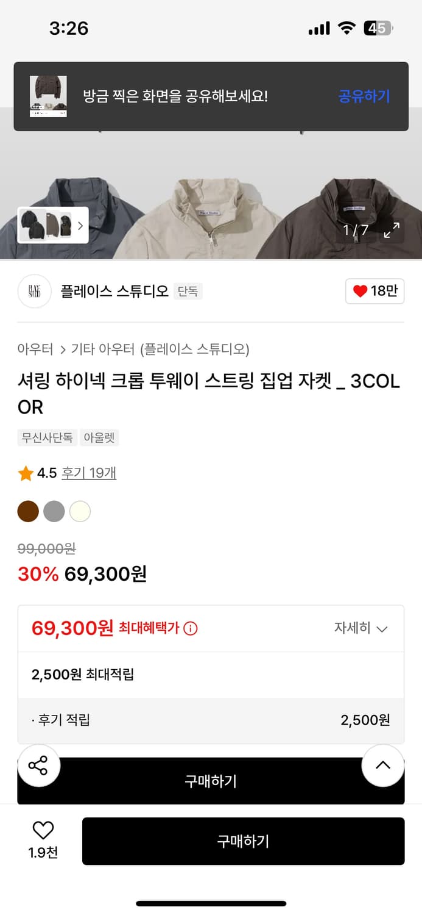This screenshot has width=422, height=915.
Task: Tap the heart wishlist icon at bottom
Action: [x=43, y=831]
